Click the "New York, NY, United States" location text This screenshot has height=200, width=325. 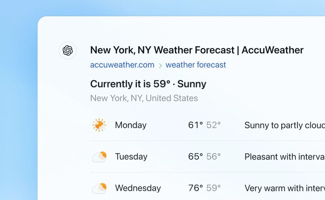144,98
